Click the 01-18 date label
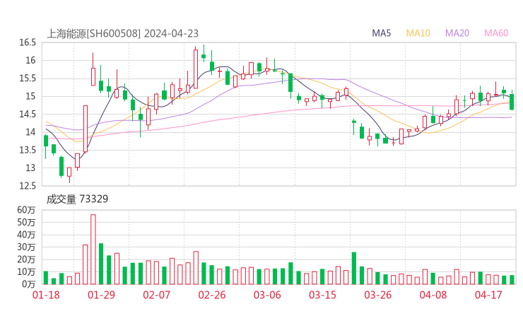 pyautogui.click(x=46, y=295)
